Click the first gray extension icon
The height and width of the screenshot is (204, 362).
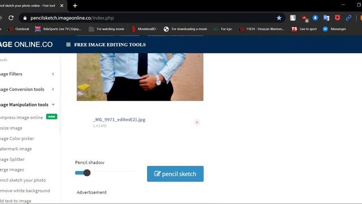coord(293,18)
